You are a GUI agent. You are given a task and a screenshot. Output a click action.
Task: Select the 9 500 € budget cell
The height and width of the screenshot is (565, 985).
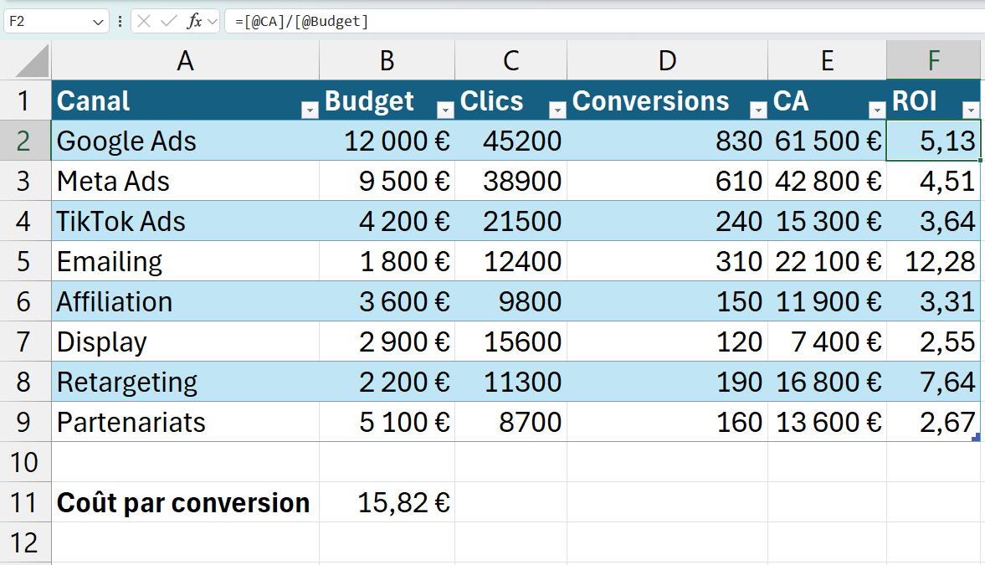point(387,181)
